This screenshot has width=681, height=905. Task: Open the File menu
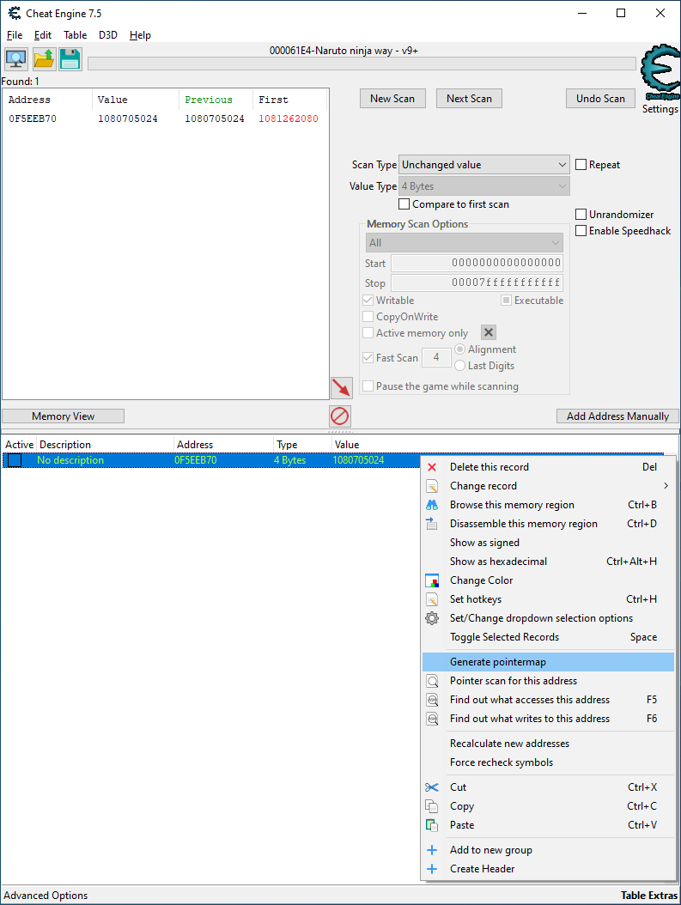(15, 35)
